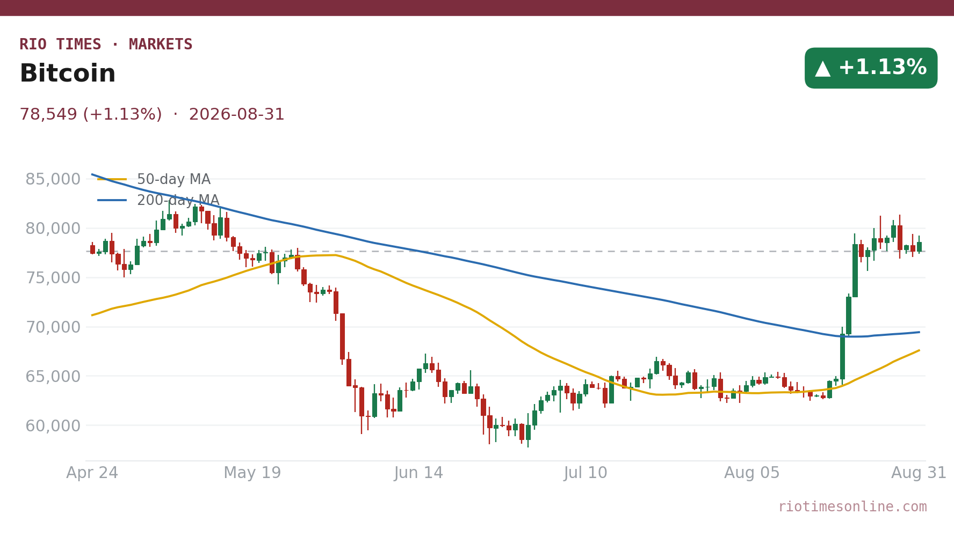
Task: Click the Jul 10 date label
Action: point(586,473)
